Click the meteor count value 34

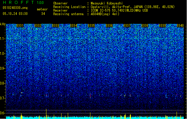[43, 14]
